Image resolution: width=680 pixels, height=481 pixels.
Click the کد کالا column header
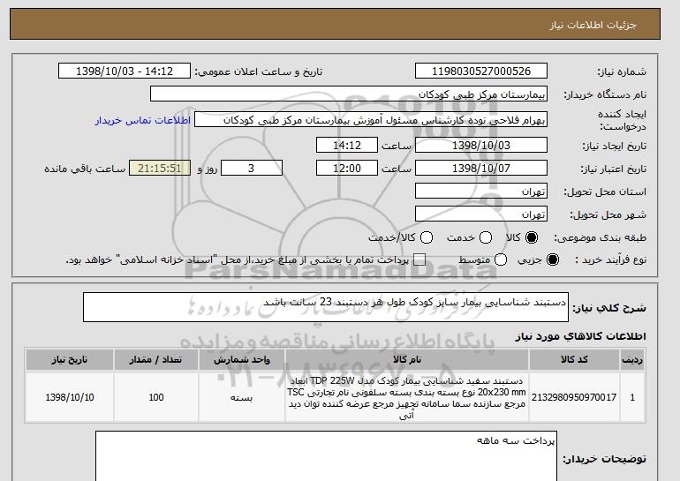pos(574,360)
